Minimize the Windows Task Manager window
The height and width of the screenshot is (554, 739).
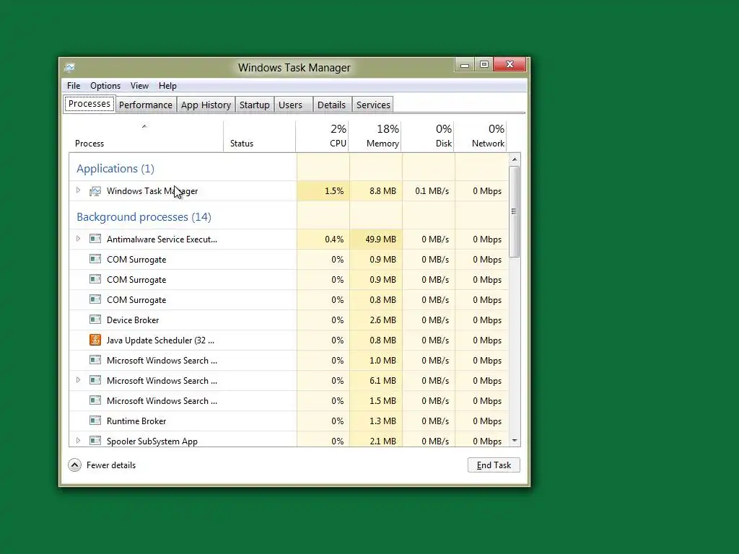(465, 64)
